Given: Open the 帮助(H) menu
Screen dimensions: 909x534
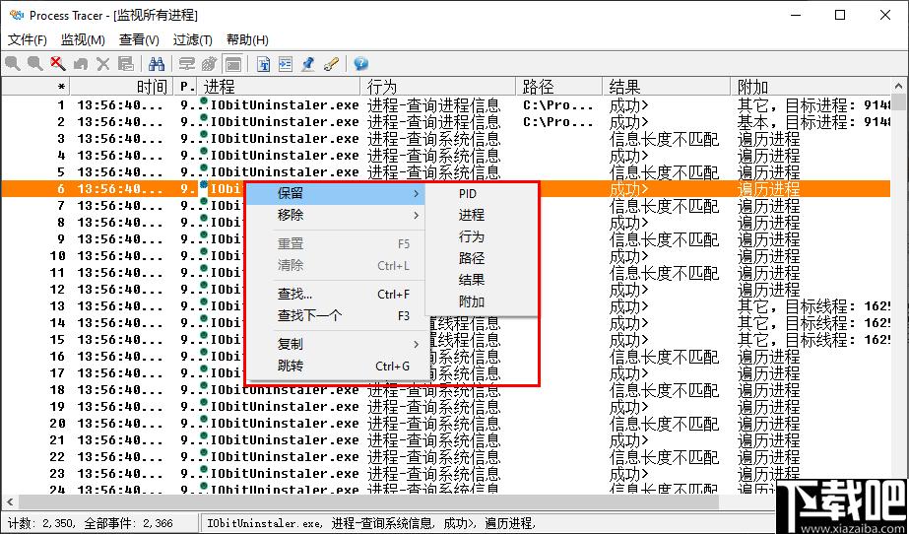Looking at the screenshot, I should point(247,40).
